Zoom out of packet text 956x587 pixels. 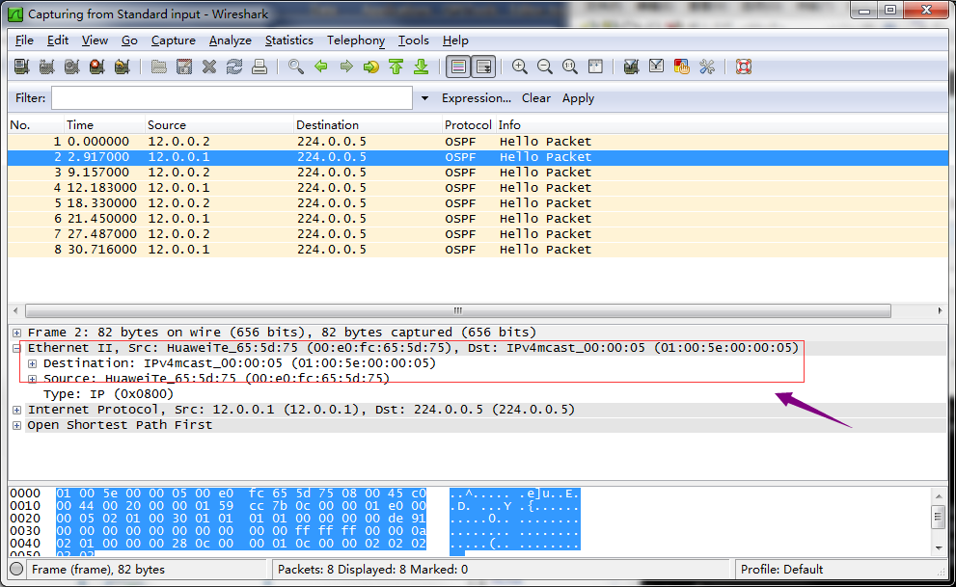point(545,67)
